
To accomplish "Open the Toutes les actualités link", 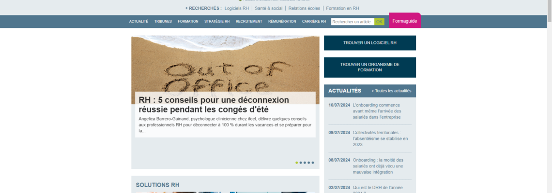I will (x=391, y=91).
